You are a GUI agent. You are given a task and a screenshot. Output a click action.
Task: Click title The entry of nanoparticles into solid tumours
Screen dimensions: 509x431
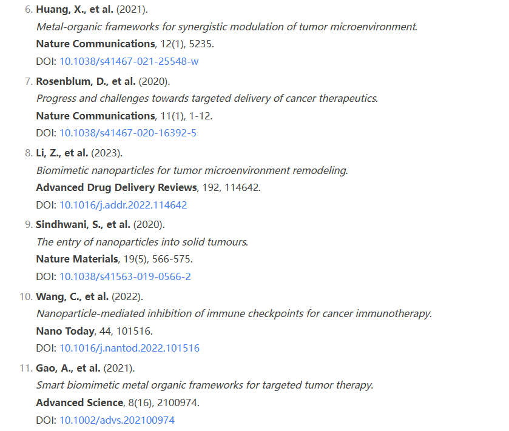click(142, 242)
